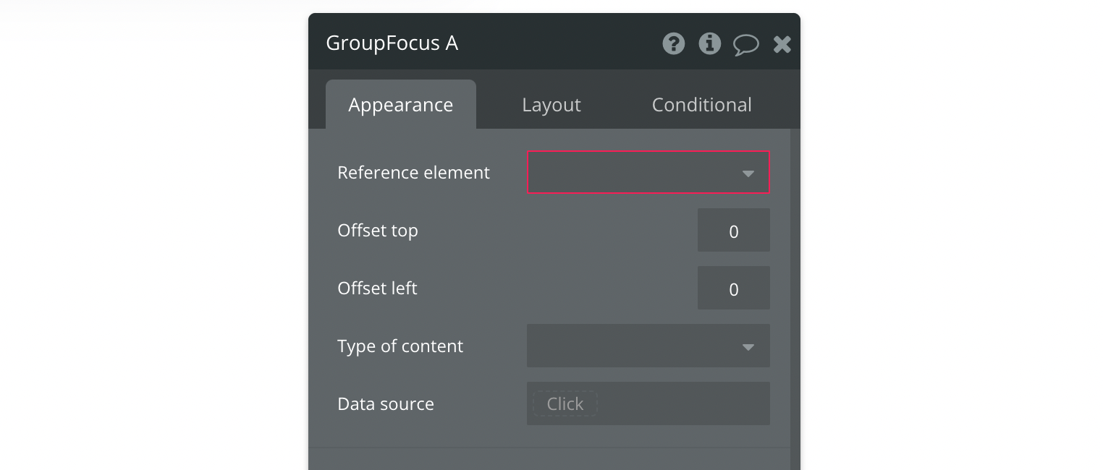The width and height of the screenshot is (1103, 470).
Task: Select the Offset top value field
Action: click(734, 231)
